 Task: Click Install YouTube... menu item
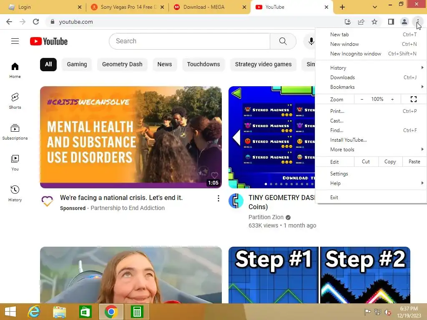371,140
